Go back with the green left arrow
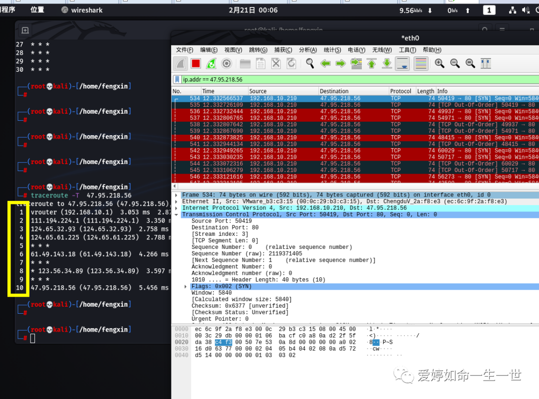The height and width of the screenshot is (399, 539). [325, 63]
